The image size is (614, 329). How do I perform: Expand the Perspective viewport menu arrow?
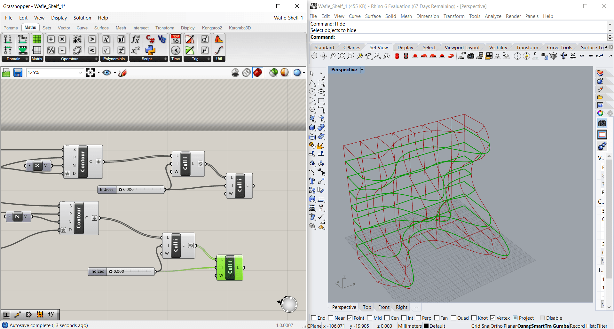click(362, 70)
